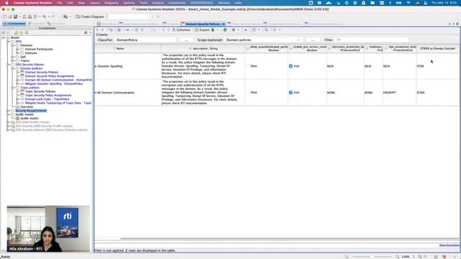Click the gear options icon in table toolbar
This screenshot has height=259, width=461.
tap(233, 30)
